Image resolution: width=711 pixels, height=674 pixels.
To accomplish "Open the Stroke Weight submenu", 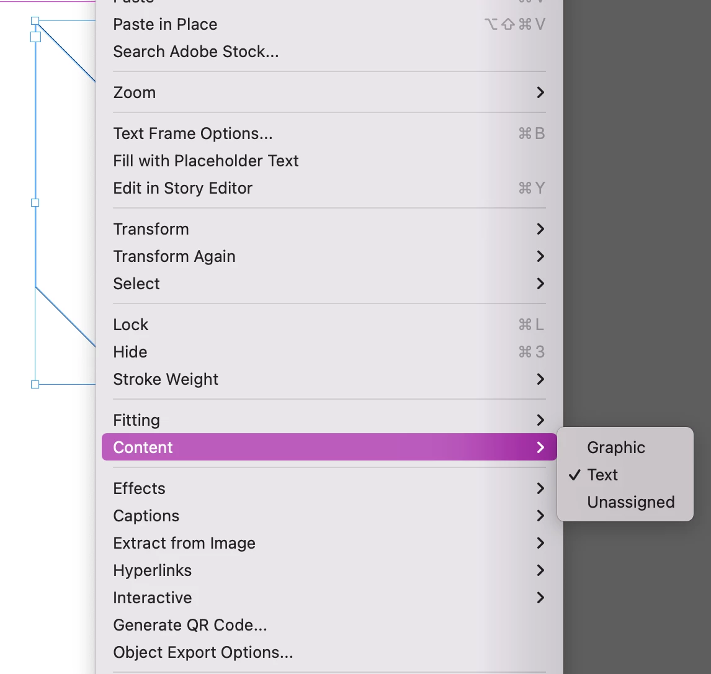I will click(x=166, y=379).
